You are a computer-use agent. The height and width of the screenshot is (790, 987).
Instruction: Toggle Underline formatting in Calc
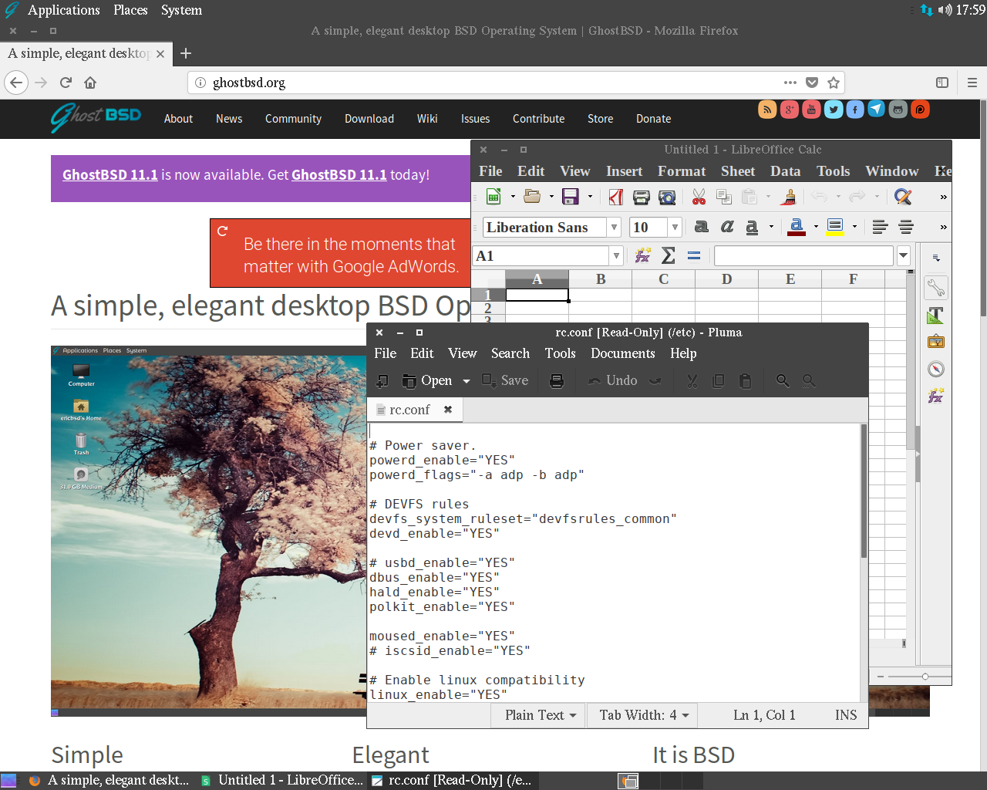pyautogui.click(x=752, y=227)
